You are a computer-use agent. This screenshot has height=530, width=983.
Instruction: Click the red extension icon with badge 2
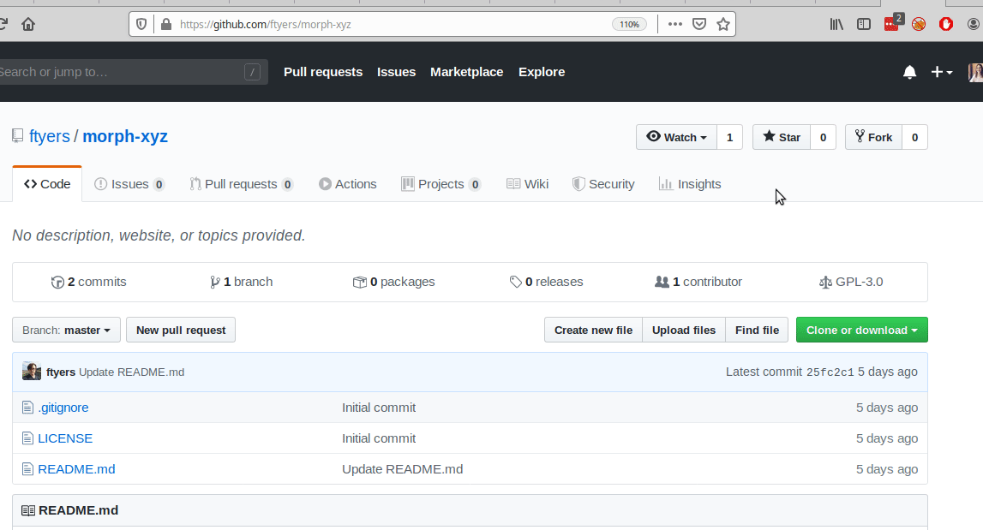(893, 23)
